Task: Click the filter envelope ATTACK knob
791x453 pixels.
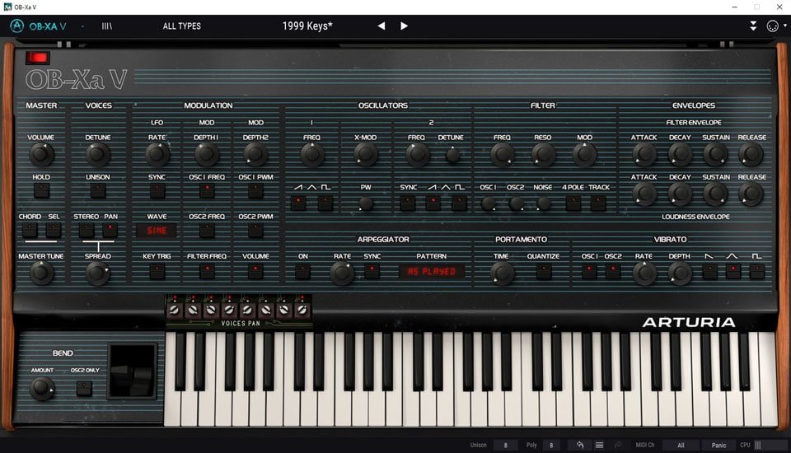Action: [x=644, y=154]
